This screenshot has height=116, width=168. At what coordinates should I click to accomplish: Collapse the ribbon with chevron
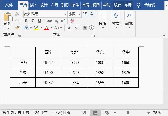pyautogui.click(x=164, y=35)
